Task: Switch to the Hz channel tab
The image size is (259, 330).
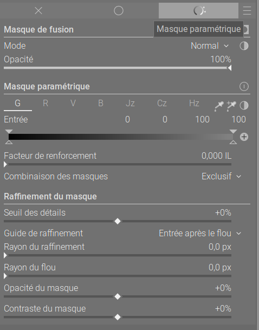Action: [194, 103]
